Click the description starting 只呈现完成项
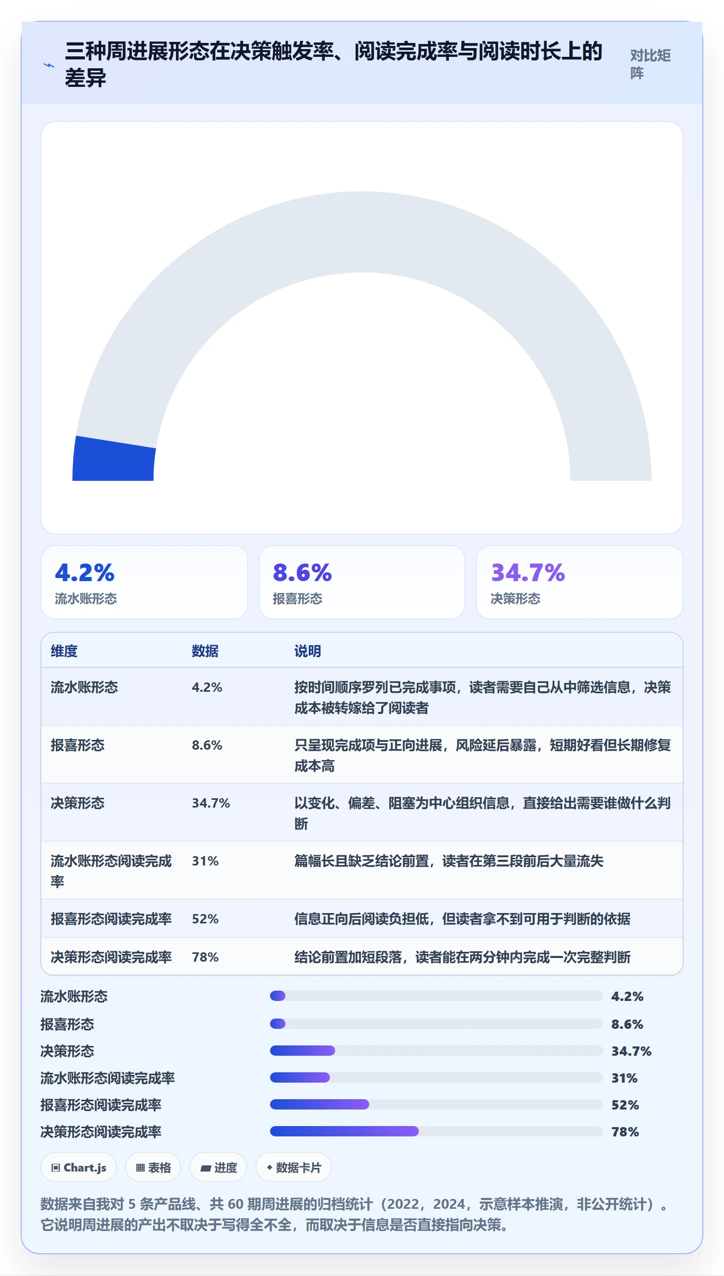The image size is (724, 1276). pos(482,755)
